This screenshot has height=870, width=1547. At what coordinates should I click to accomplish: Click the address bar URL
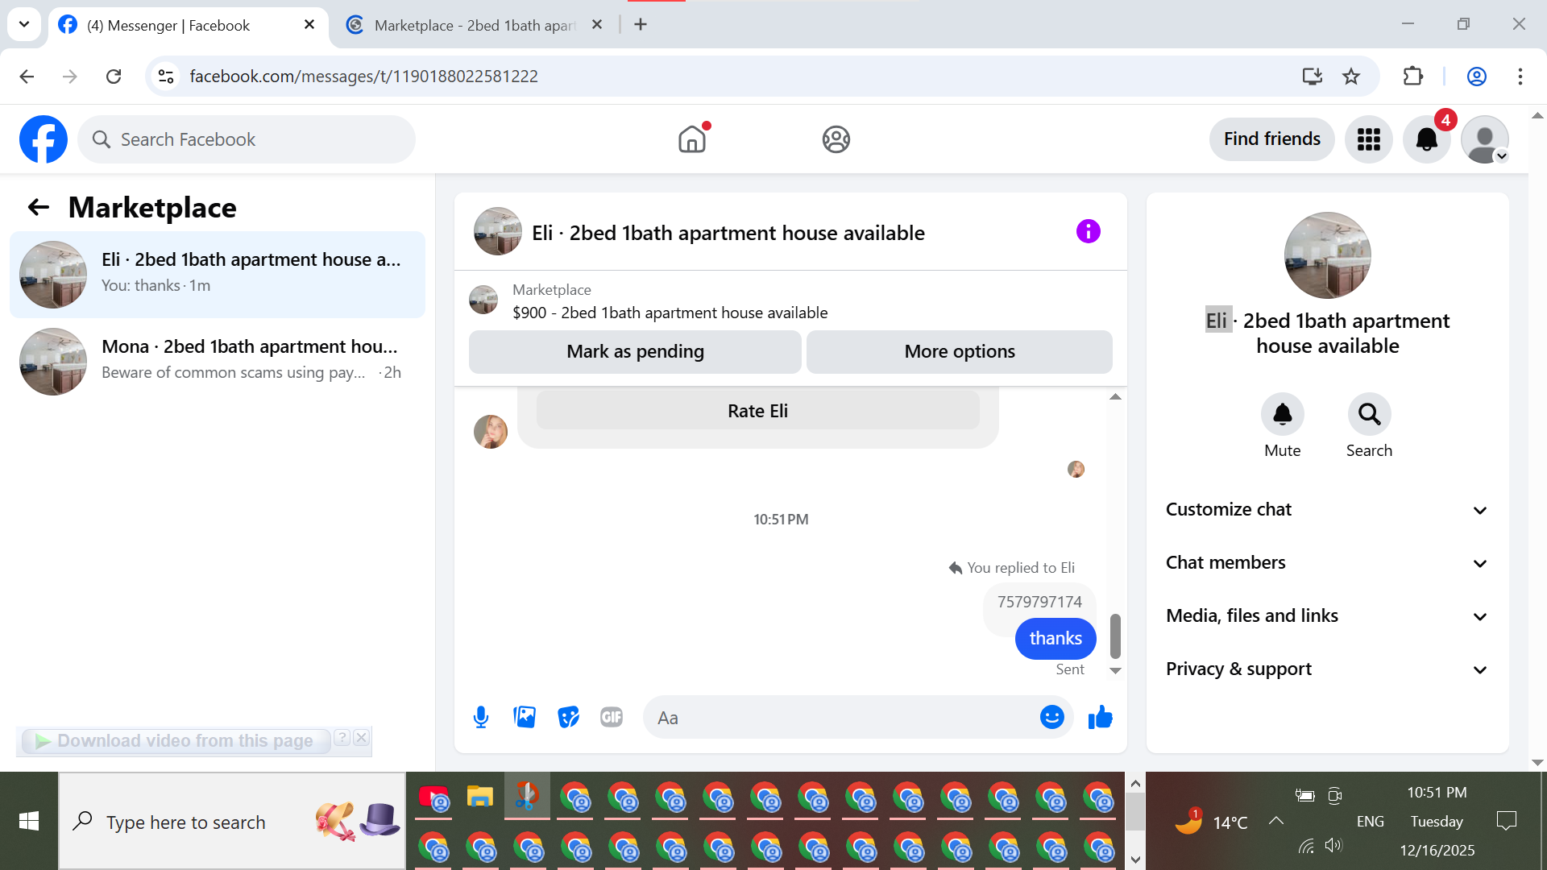point(363,77)
